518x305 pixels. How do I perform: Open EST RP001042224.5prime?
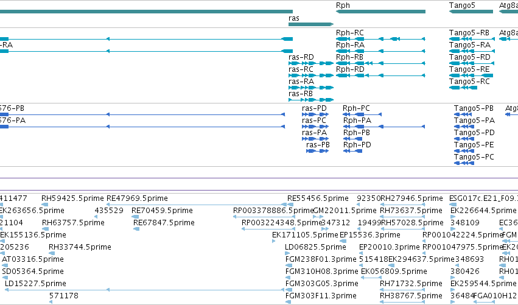pyautogui.click(x=463, y=235)
